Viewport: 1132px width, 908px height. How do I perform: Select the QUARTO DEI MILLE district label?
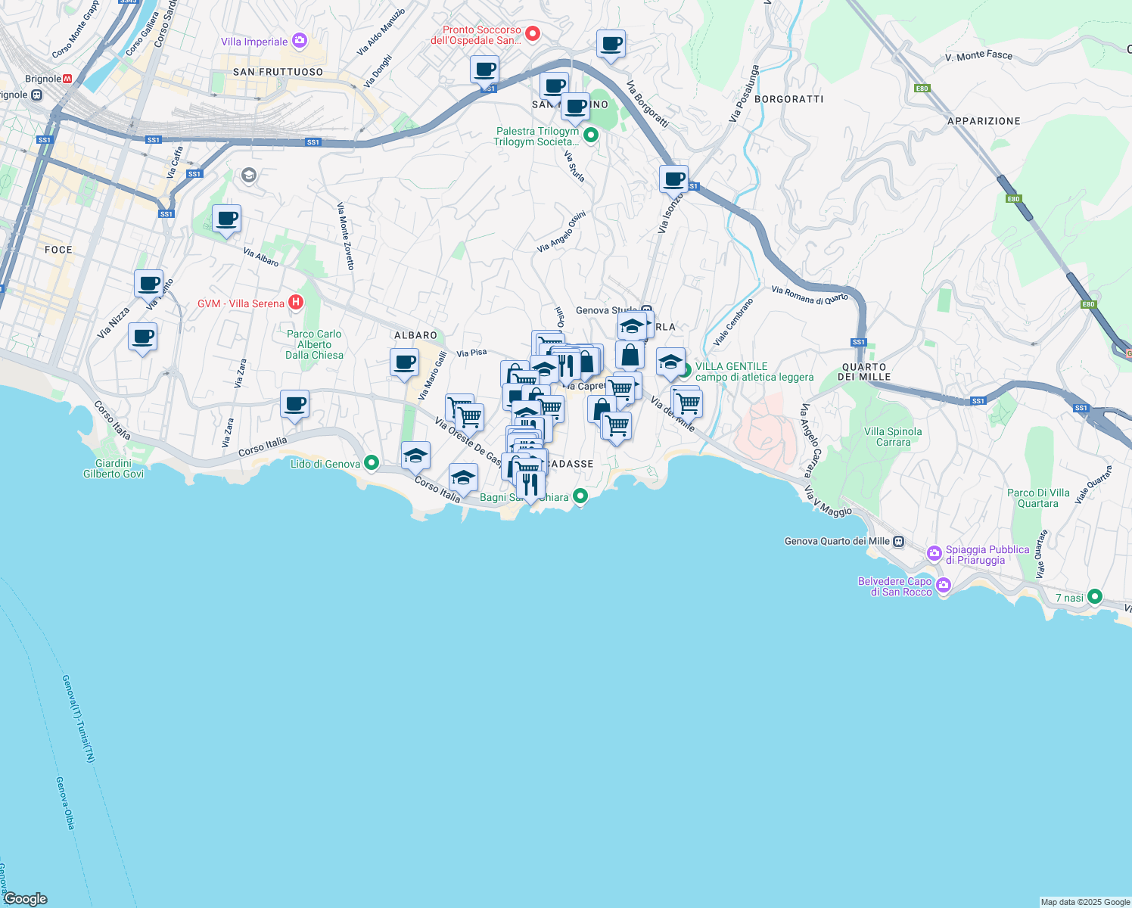(x=864, y=372)
